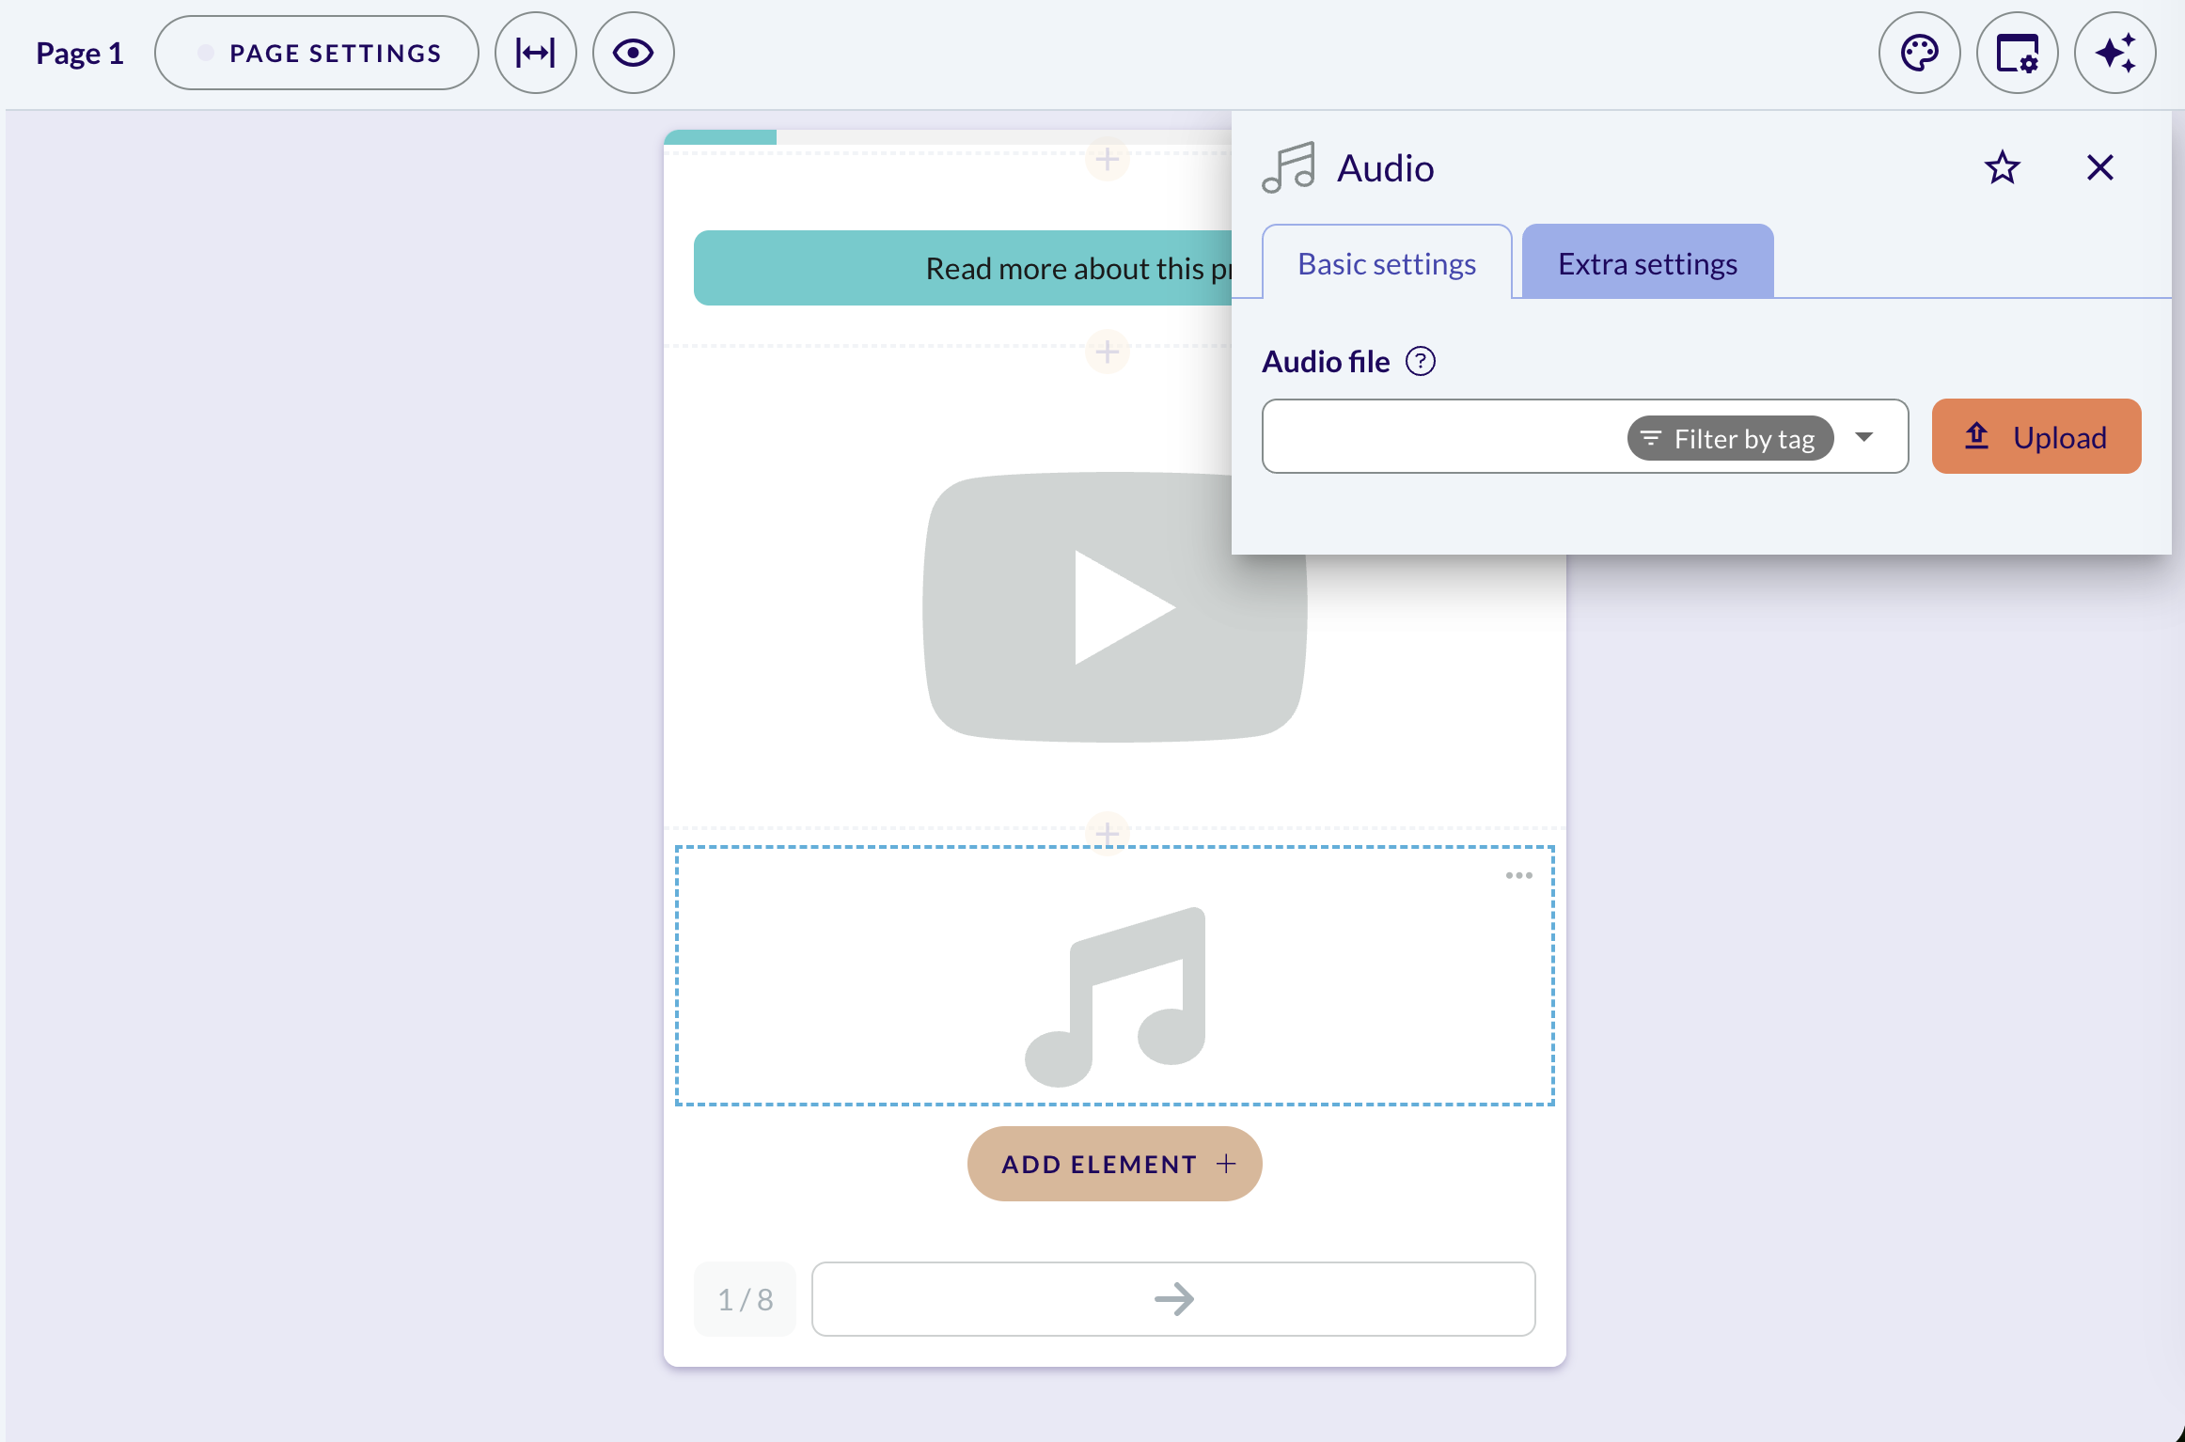Close the Audio settings panel
The width and height of the screenshot is (2185, 1442).
(2100, 168)
